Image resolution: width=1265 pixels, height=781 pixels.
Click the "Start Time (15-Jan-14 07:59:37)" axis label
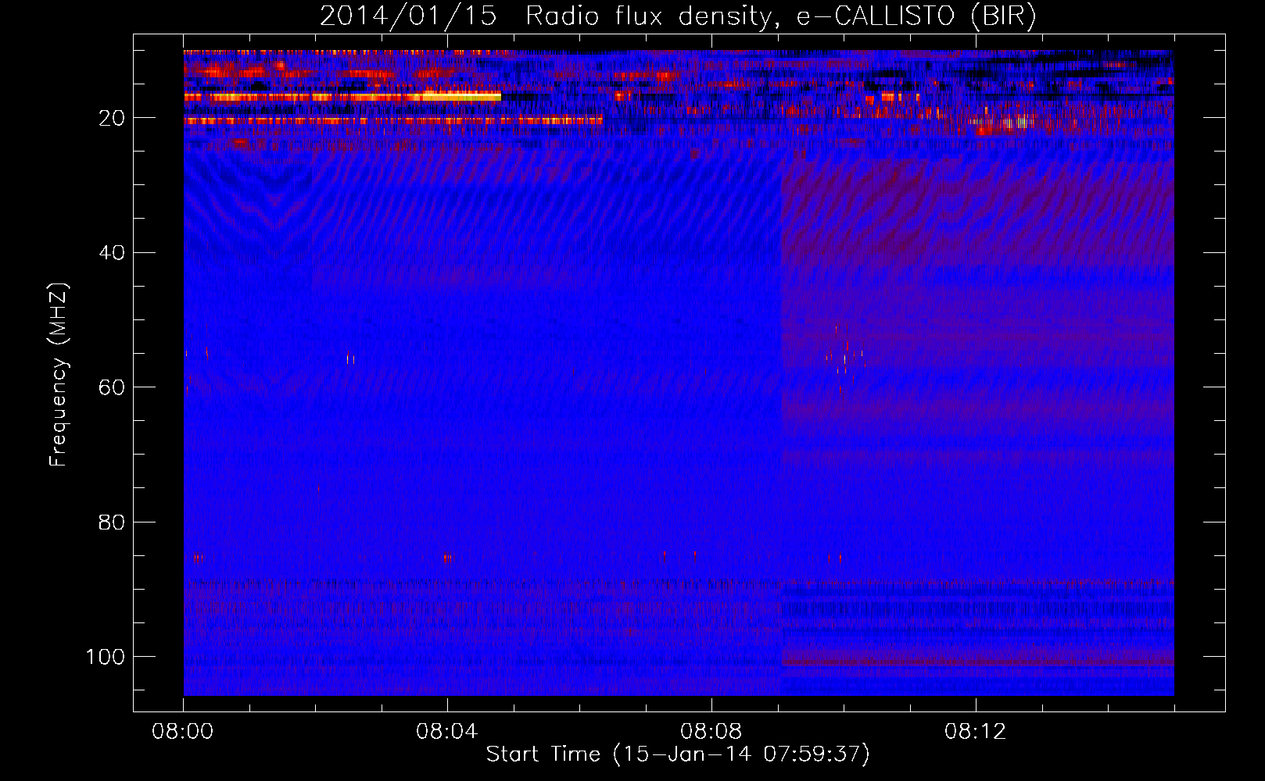(678, 754)
